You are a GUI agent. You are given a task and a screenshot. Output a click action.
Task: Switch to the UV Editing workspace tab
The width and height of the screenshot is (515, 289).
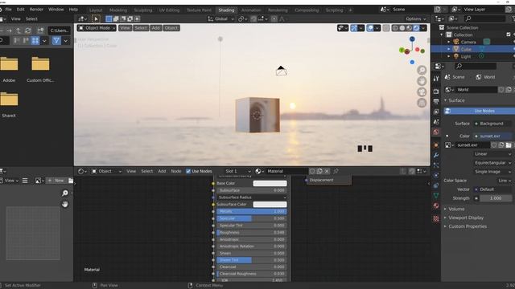(169, 10)
